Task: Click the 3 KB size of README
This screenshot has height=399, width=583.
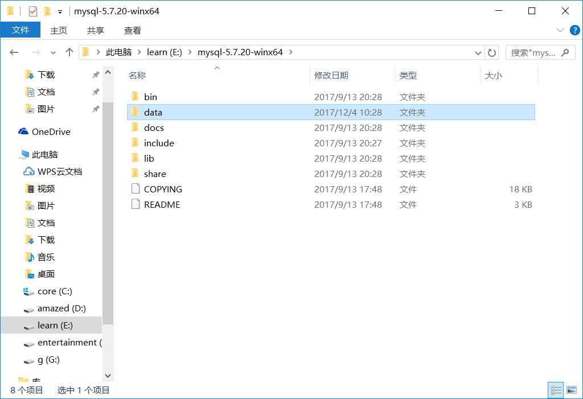Action: (x=523, y=204)
